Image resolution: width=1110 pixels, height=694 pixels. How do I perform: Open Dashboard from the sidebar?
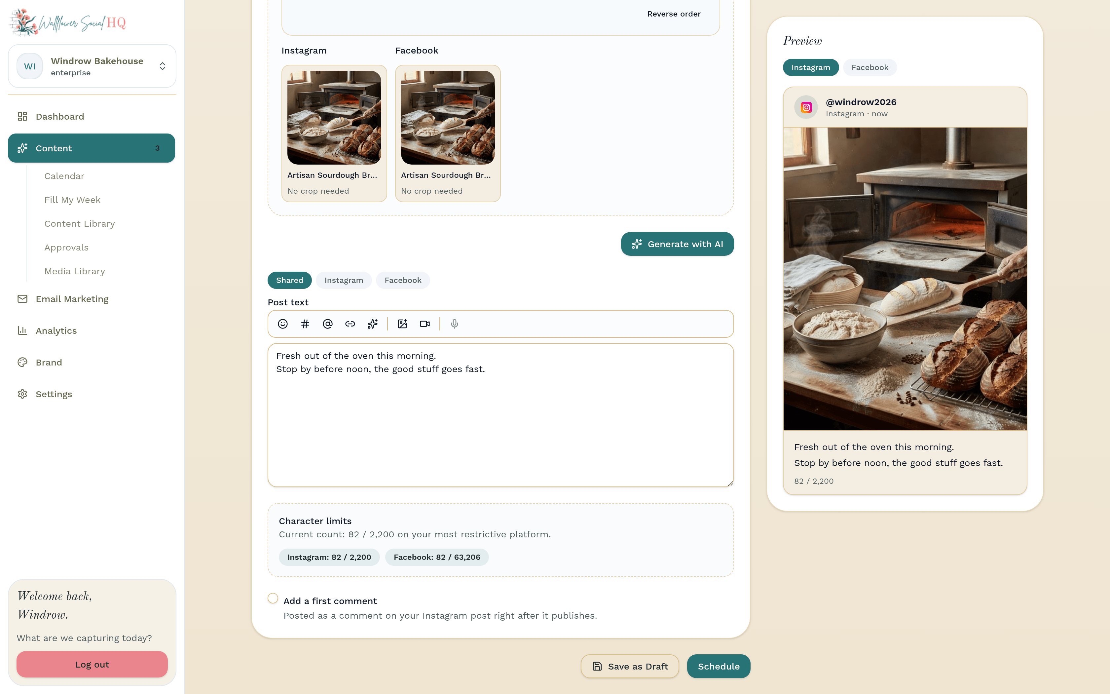click(91, 117)
